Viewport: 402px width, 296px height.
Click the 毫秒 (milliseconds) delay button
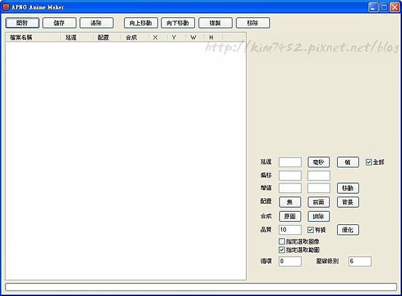[x=319, y=162]
